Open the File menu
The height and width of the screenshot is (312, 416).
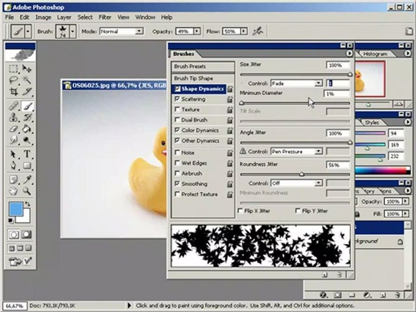point(9,17)
